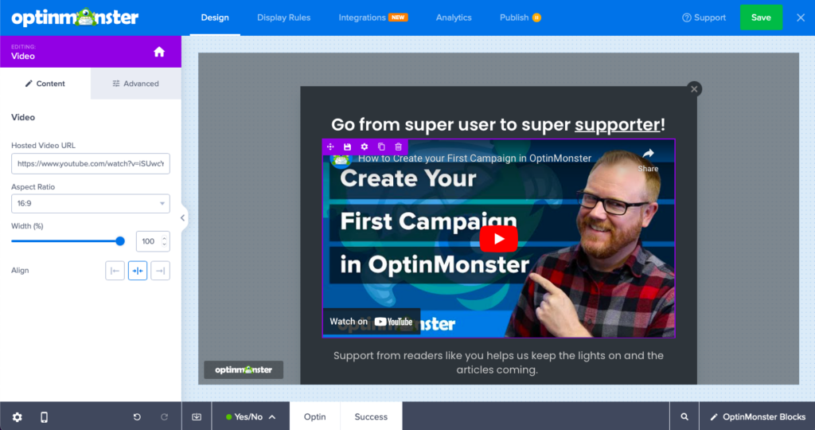Image resolution: width=815 pixels, height=430 pixels.
Task: Open the Support link
Action: 704,18
